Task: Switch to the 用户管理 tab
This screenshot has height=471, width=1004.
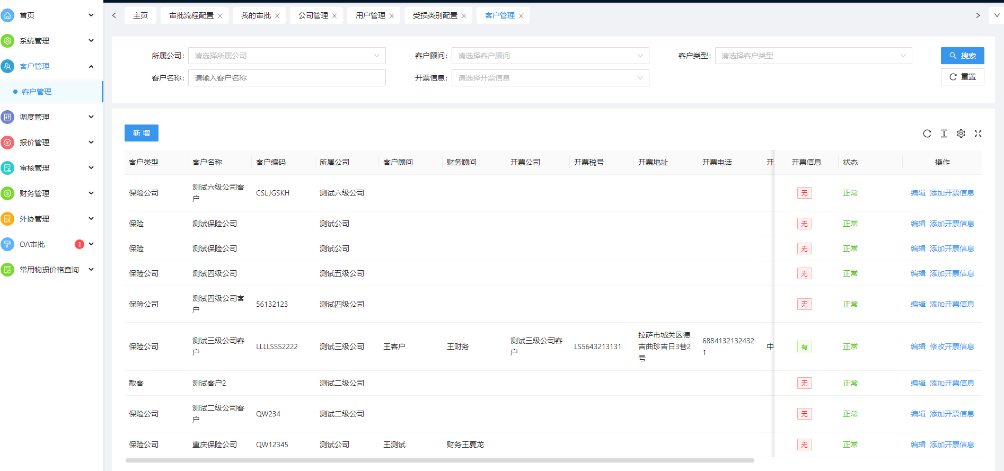Action: pyautogui.click(x=370, y=15)
